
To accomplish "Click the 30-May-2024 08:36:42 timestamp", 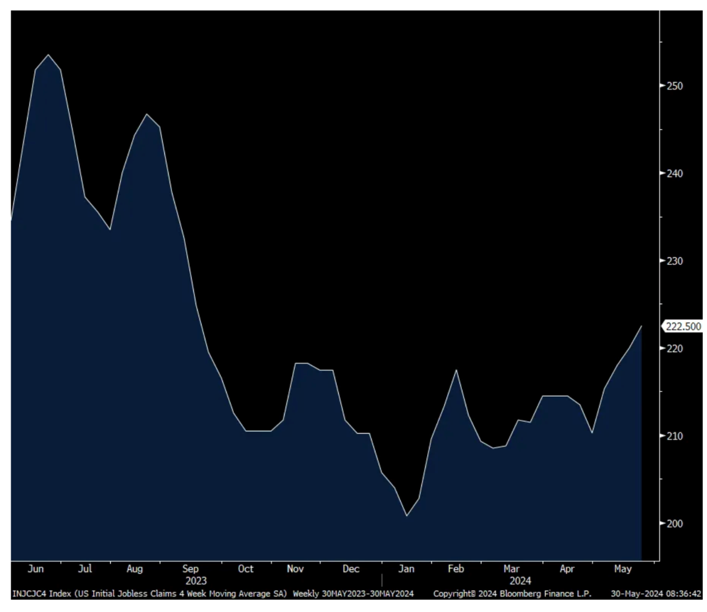I will tap(656, 594).
